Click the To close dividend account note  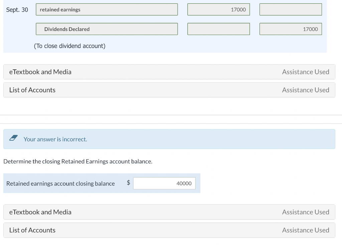69,46
